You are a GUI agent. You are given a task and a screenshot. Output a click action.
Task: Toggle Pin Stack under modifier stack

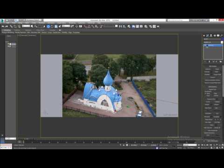pos(205,62)
